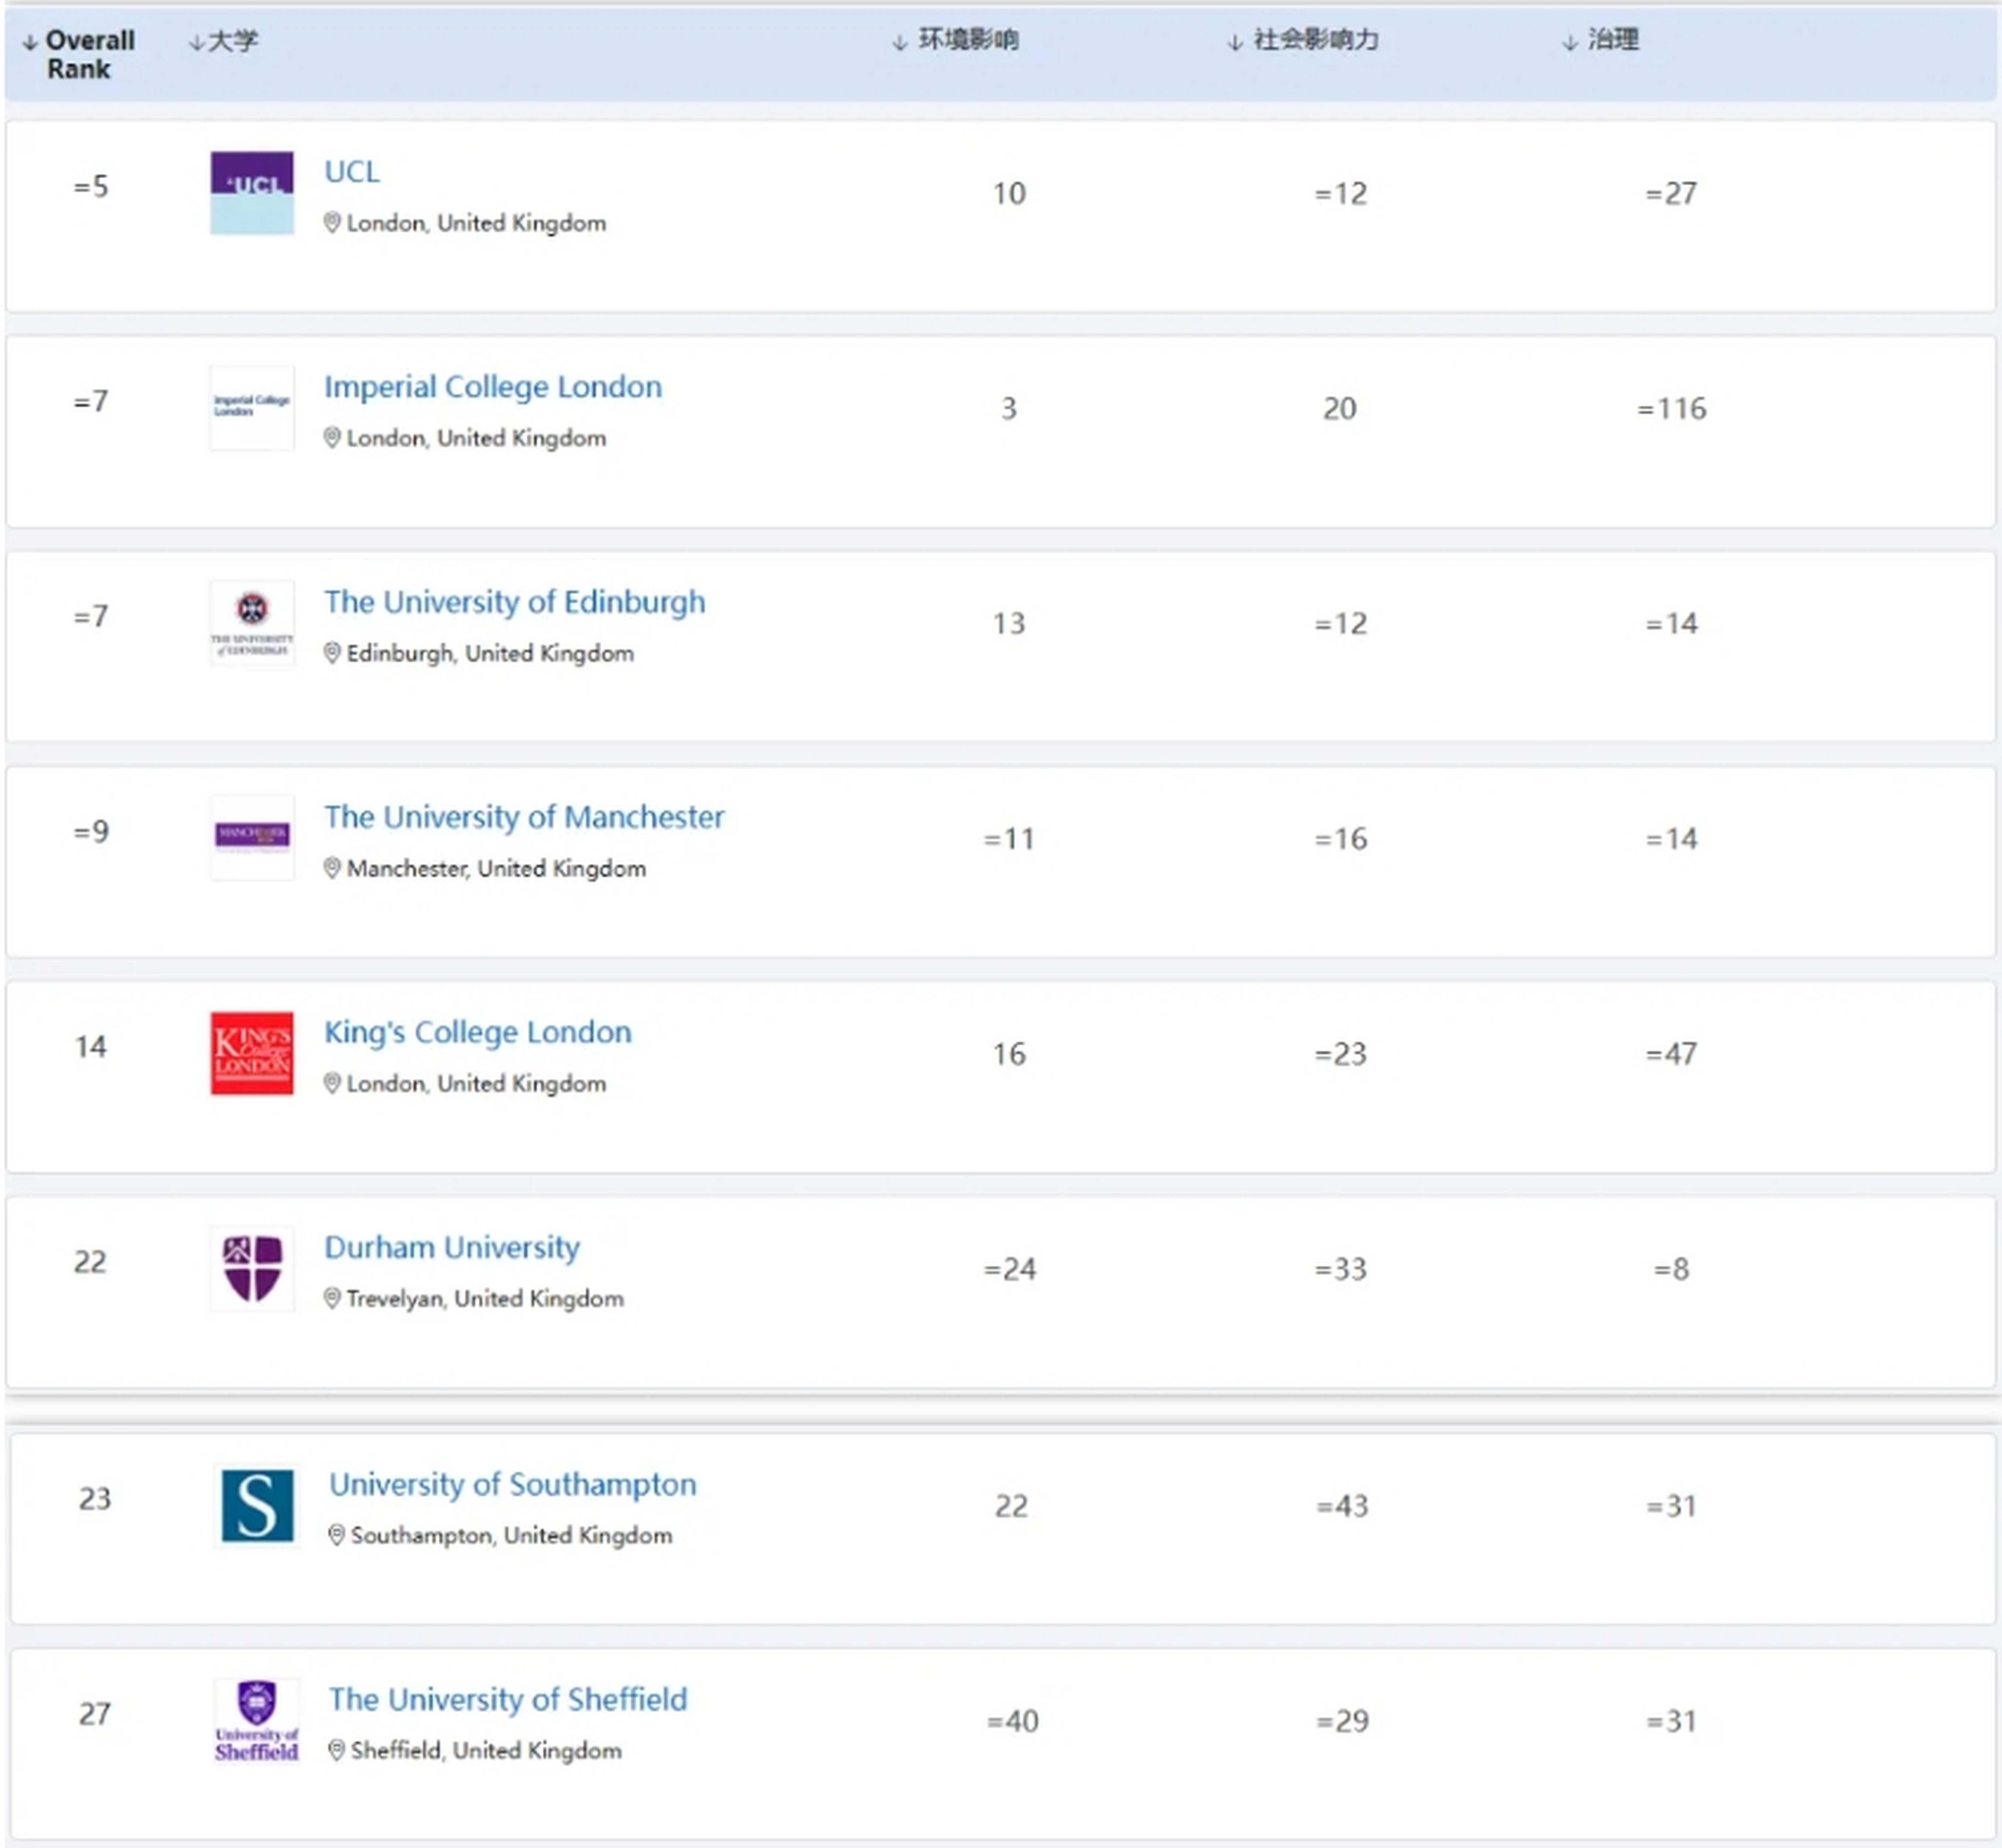Click the University of Edinburgh logo
This screenshot has width=2002, height=1848.
[x=252, y=623]
